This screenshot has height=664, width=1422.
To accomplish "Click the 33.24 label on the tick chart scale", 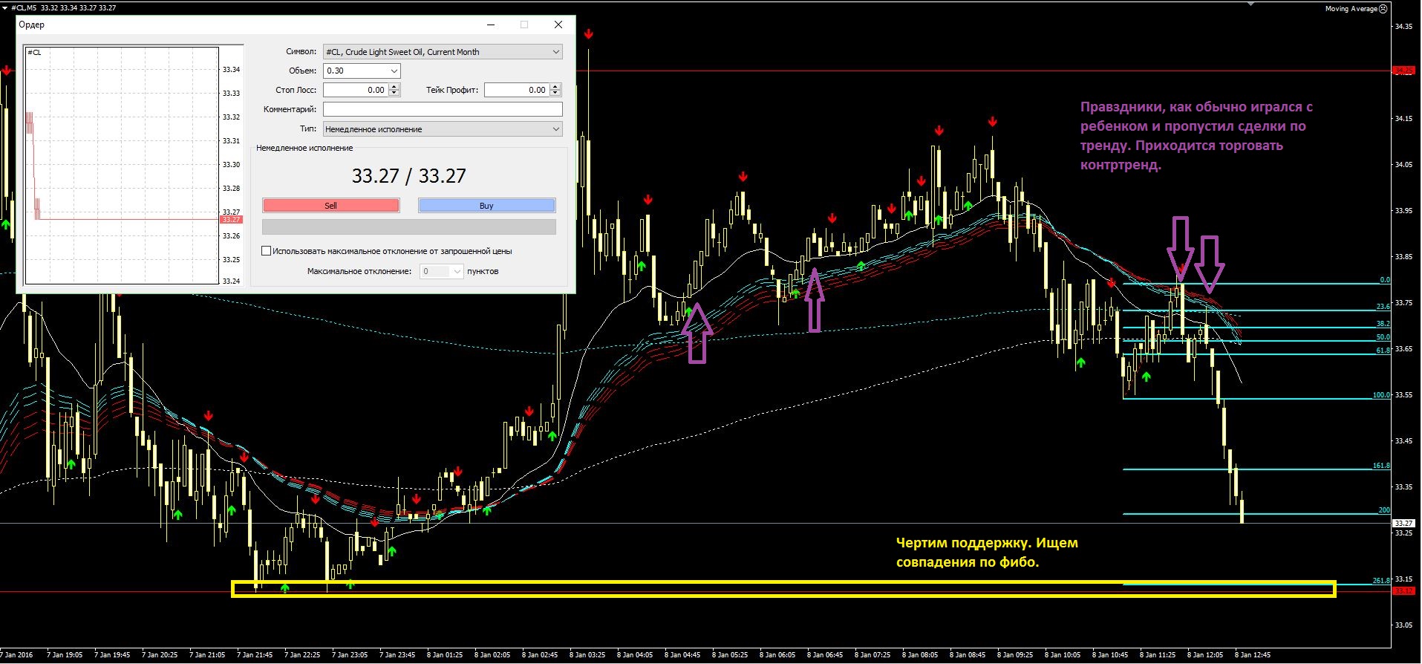I will click(x=231, y=281).
